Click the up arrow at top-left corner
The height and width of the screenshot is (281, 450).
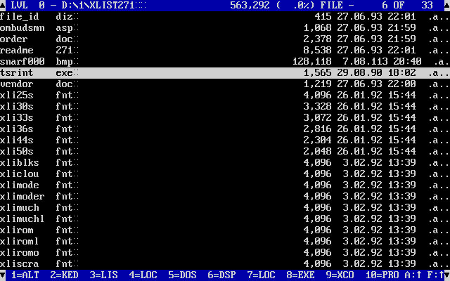pos(3,5)
